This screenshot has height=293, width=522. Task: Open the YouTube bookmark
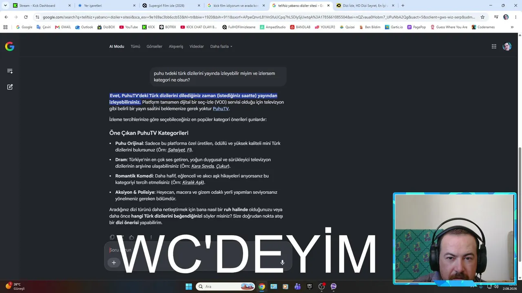(128, 27)
